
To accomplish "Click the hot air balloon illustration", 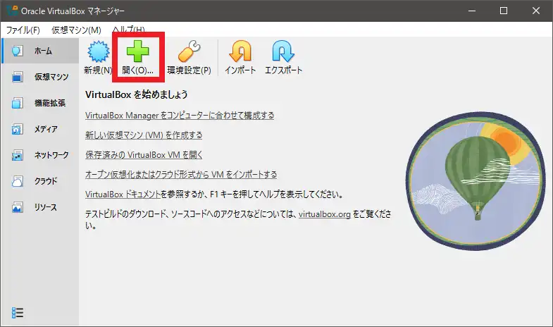I will point(476,181).
